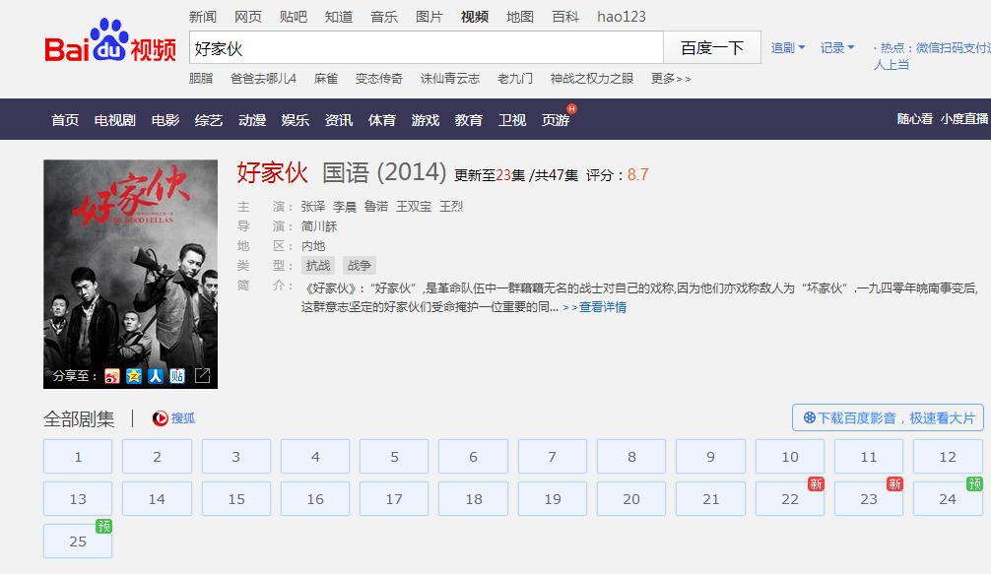Share via the Qzone icon
The height and width of the screenshot is (574, 991).
click(x=132, y=377)
